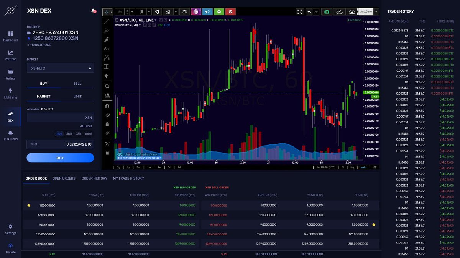
Task: Undo the last chart action
Action: [309, 12]
